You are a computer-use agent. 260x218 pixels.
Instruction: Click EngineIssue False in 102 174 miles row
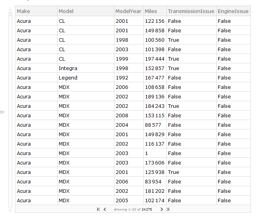[x=224, y=200]
